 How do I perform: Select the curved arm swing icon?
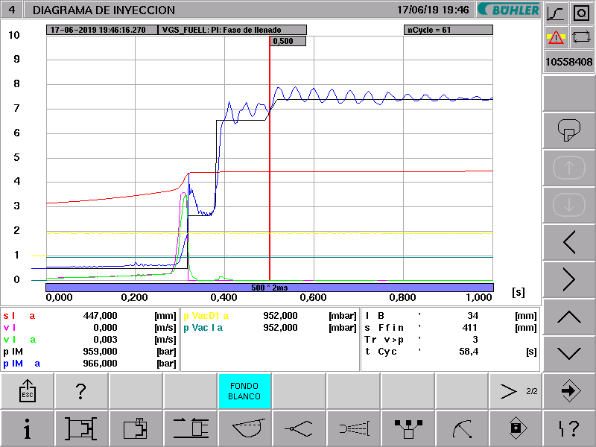[461, 429]
